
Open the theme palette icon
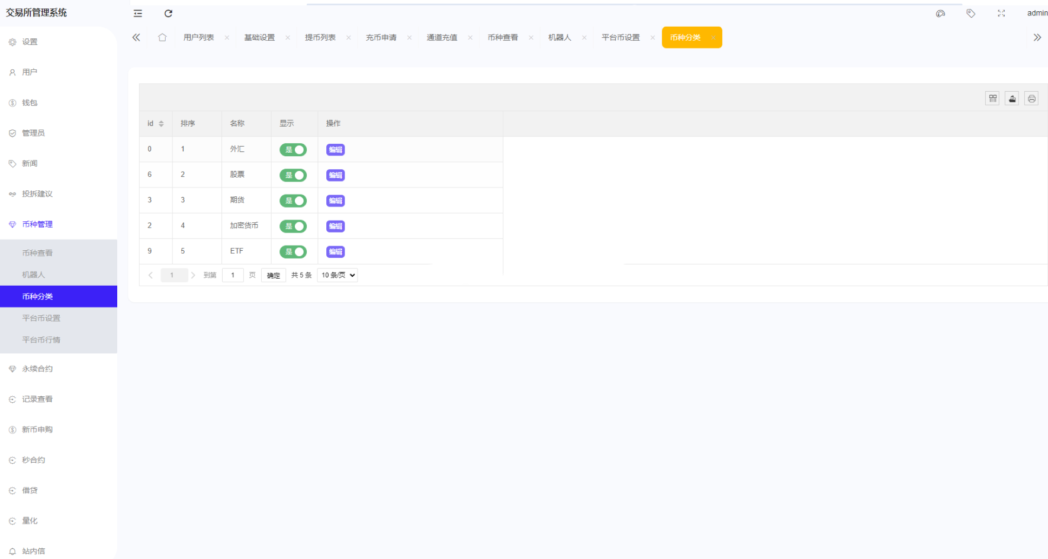940,14
